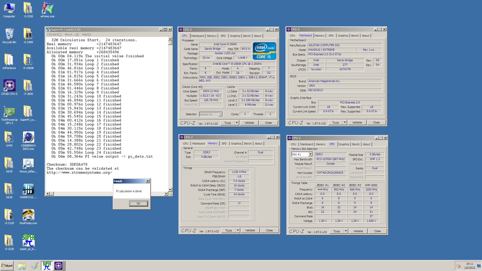482x271 pixels.
Task: Select Super PI taskbar icon
Action: (47, 265)
